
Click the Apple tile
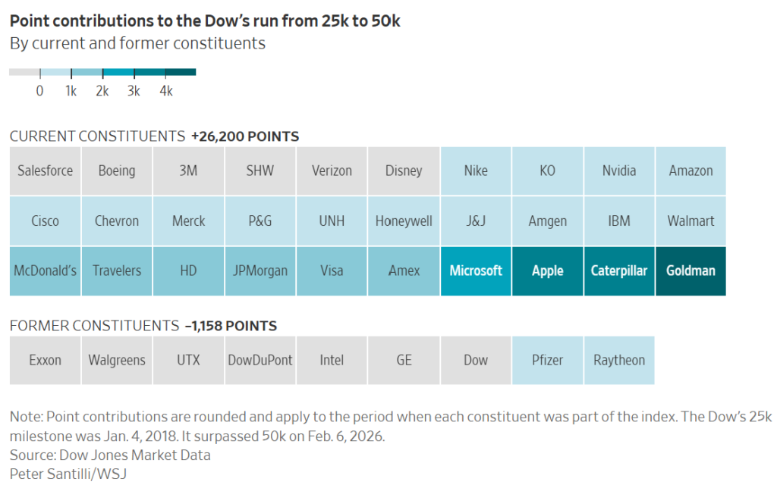pyautogui.click(x=548, y=271)
